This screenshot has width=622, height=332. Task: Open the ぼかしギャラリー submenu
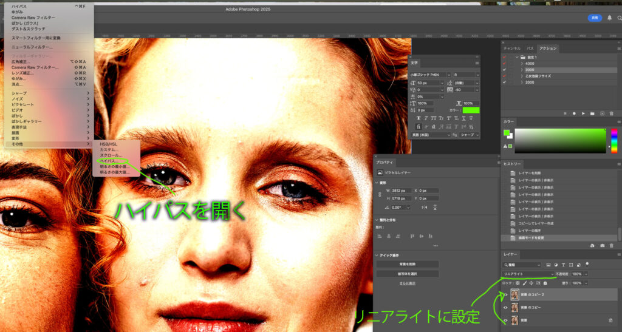[x=49, y=121]
